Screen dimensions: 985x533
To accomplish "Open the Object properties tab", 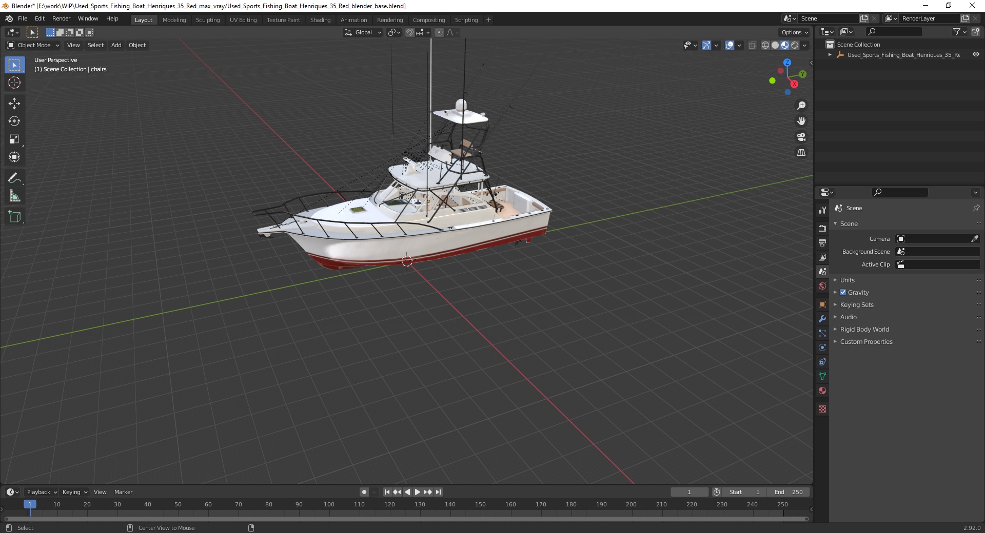I will (x=822, y=304).
